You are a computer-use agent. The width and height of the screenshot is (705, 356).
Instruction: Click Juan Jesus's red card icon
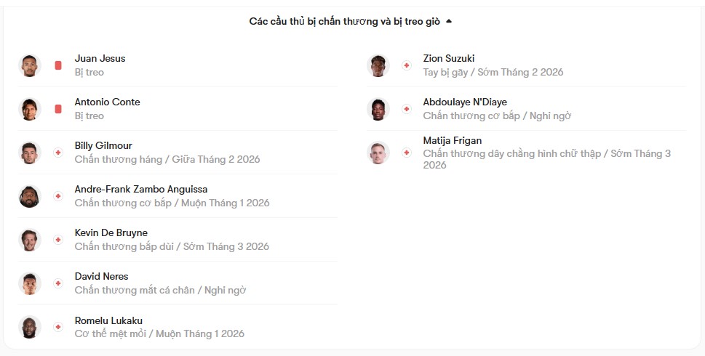pos(58,65)
